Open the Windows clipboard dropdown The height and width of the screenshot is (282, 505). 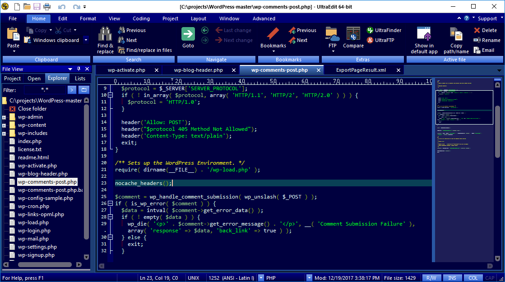point(85,40)
